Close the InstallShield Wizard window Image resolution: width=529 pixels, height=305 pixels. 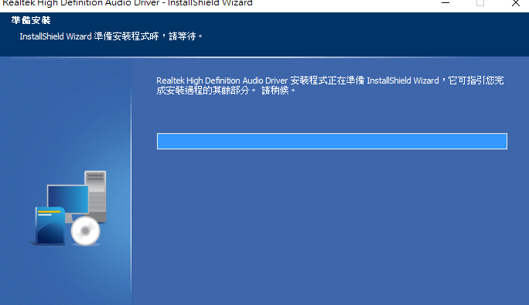(515, 3)
